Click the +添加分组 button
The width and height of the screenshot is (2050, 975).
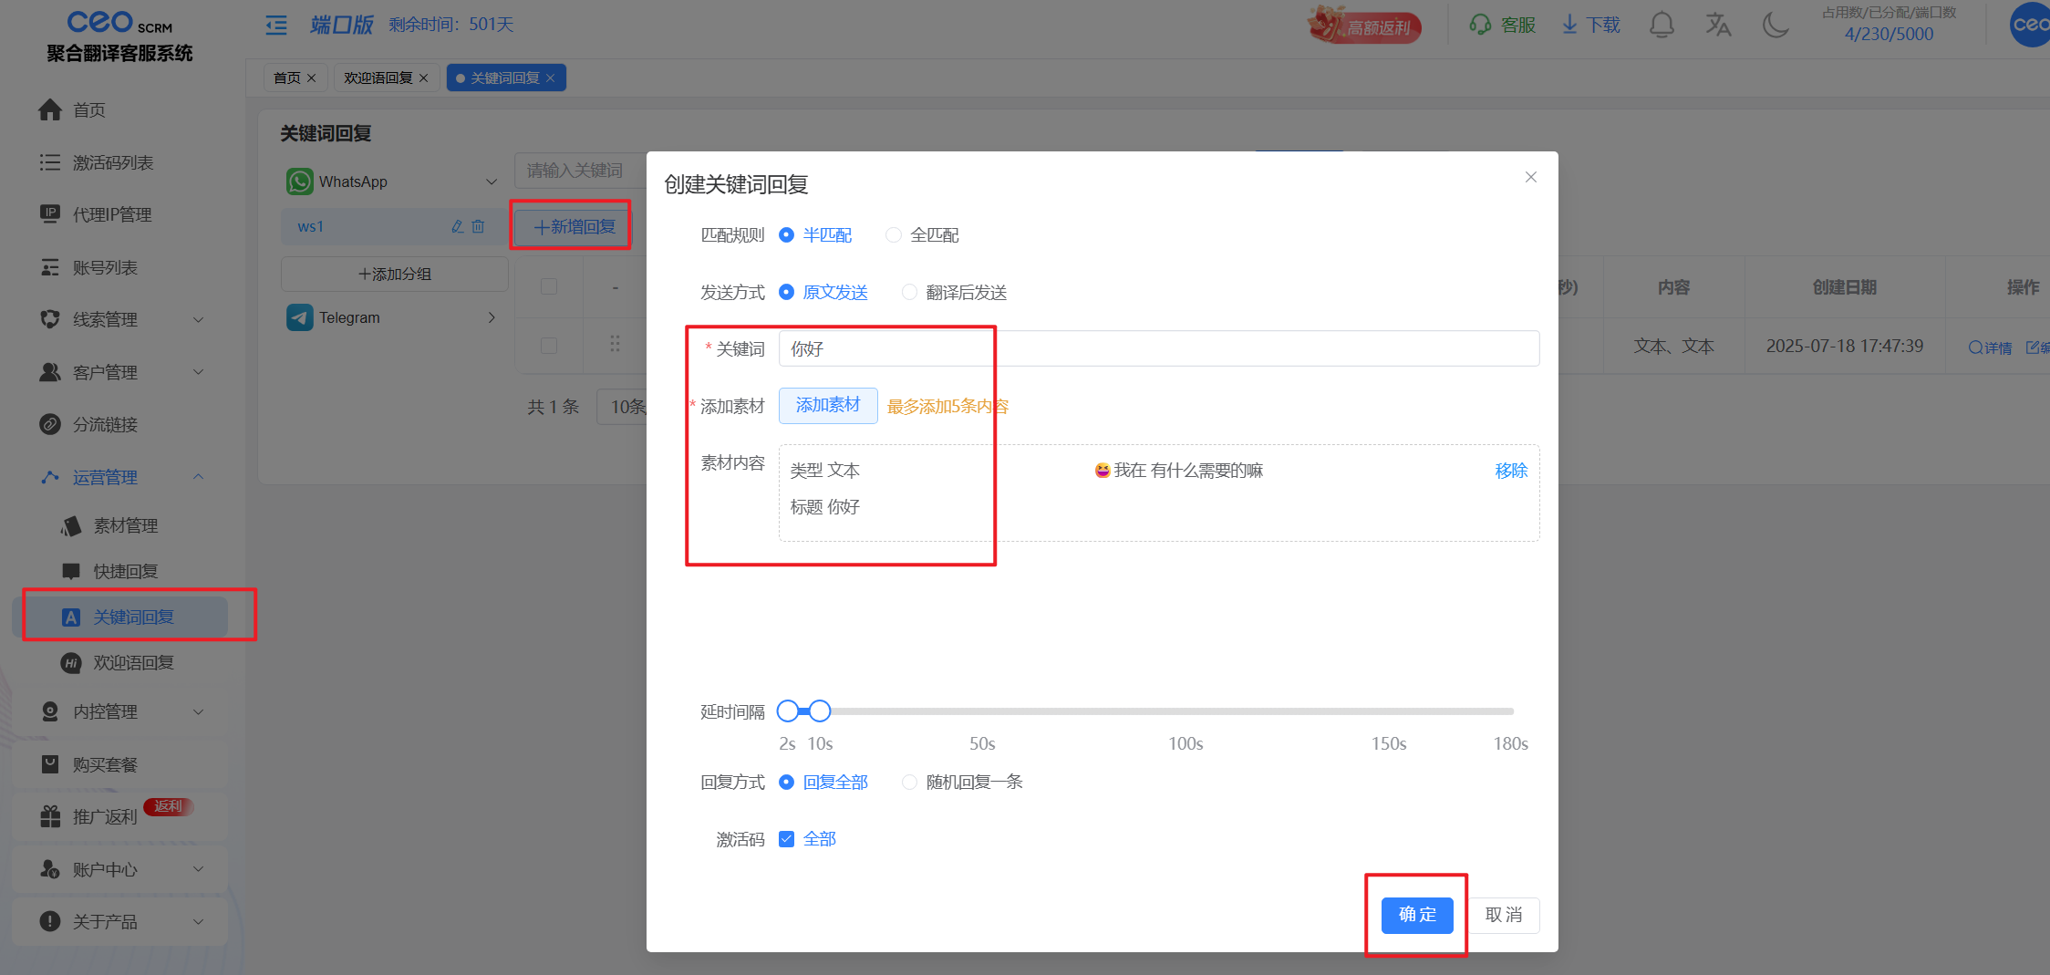tap(394, 274)
